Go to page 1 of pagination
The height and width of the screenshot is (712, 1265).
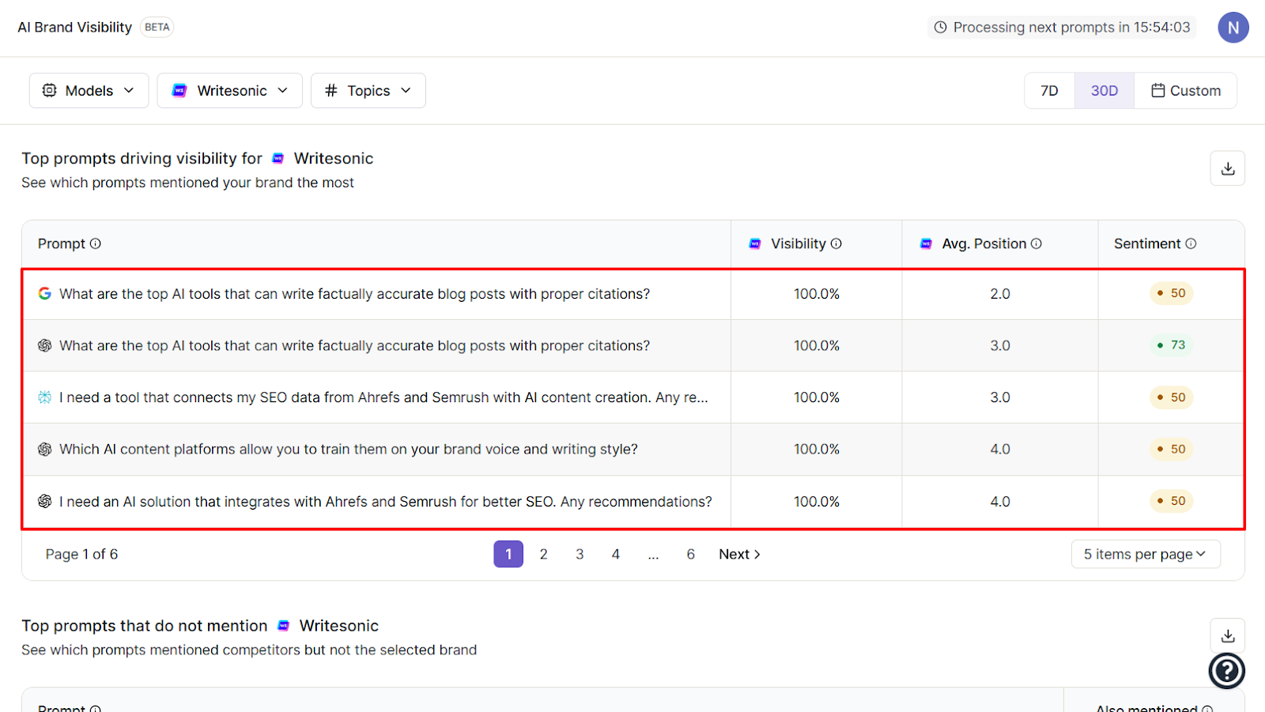(508, 554)
